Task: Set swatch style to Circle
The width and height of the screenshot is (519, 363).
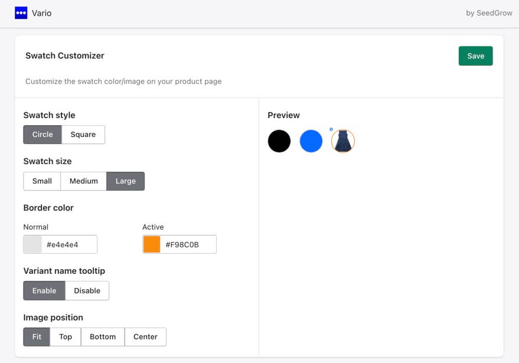Action: pyautogui.click(x=43, y=135)
